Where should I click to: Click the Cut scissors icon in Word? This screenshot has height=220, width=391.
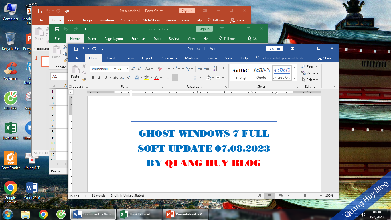click(84, 66)
